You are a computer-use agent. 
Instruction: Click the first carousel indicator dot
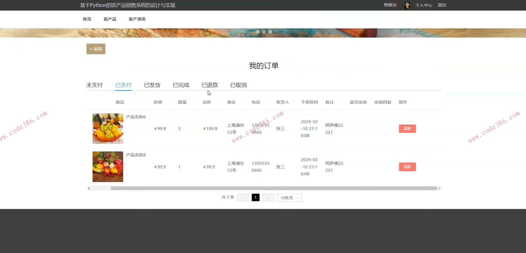(x=258, y=32)
